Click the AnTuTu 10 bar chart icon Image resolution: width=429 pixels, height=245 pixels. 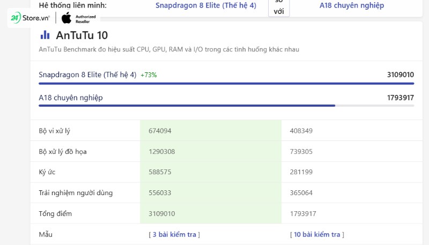pyautogui.click(x=45, y=35)
